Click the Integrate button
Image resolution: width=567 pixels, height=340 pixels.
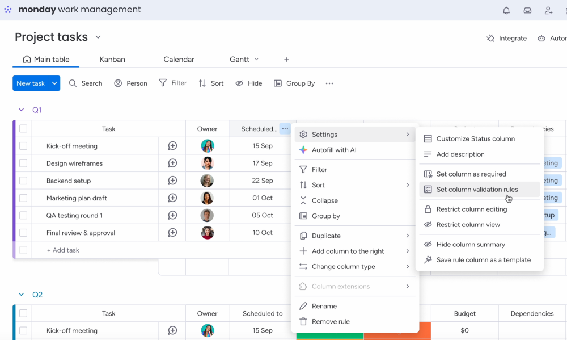(x=506, y=39)
